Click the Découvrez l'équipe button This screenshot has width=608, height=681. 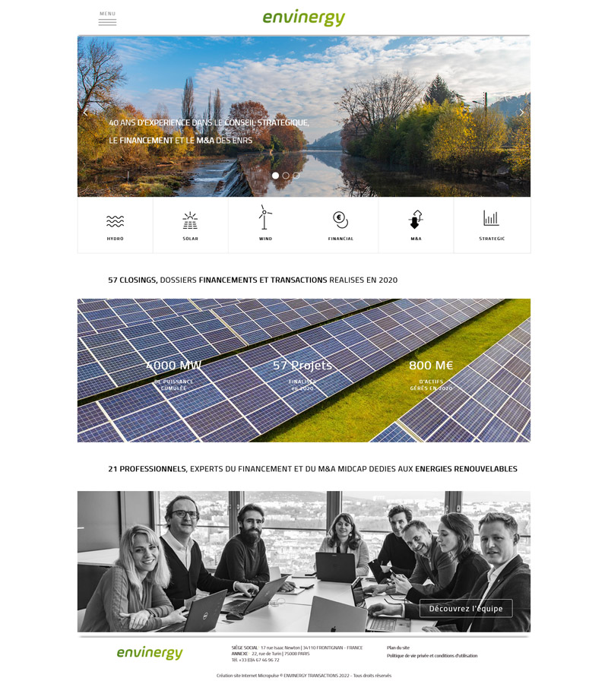coord(466,609)
